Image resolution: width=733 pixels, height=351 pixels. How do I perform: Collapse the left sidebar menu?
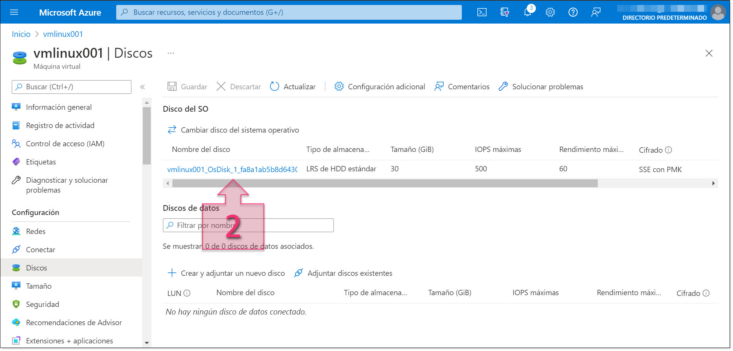pyautogui.click(x=142, y=87)
